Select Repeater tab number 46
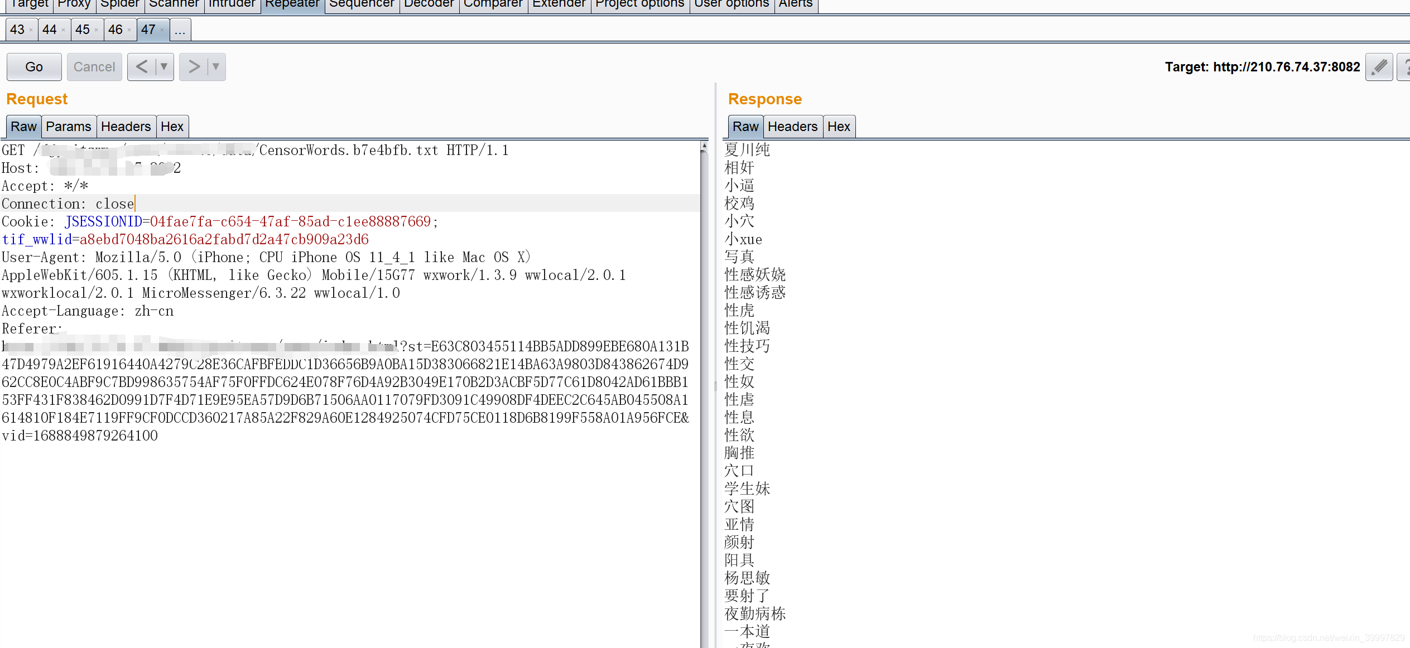 116,30
